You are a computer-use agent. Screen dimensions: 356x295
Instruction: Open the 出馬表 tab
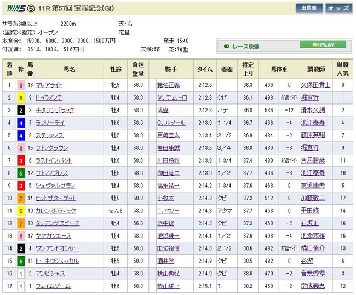[309, 8]
